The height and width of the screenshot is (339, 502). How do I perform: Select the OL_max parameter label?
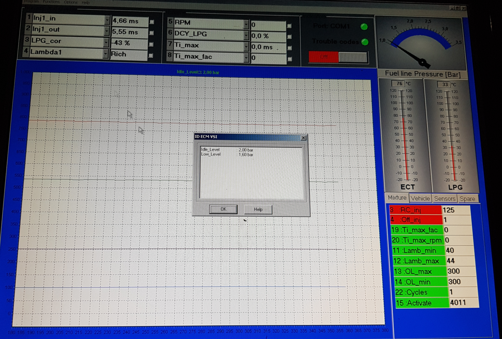pos(420,271)
